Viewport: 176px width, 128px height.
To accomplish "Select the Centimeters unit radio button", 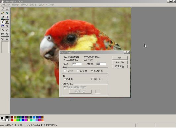I will tap(78, 71).
